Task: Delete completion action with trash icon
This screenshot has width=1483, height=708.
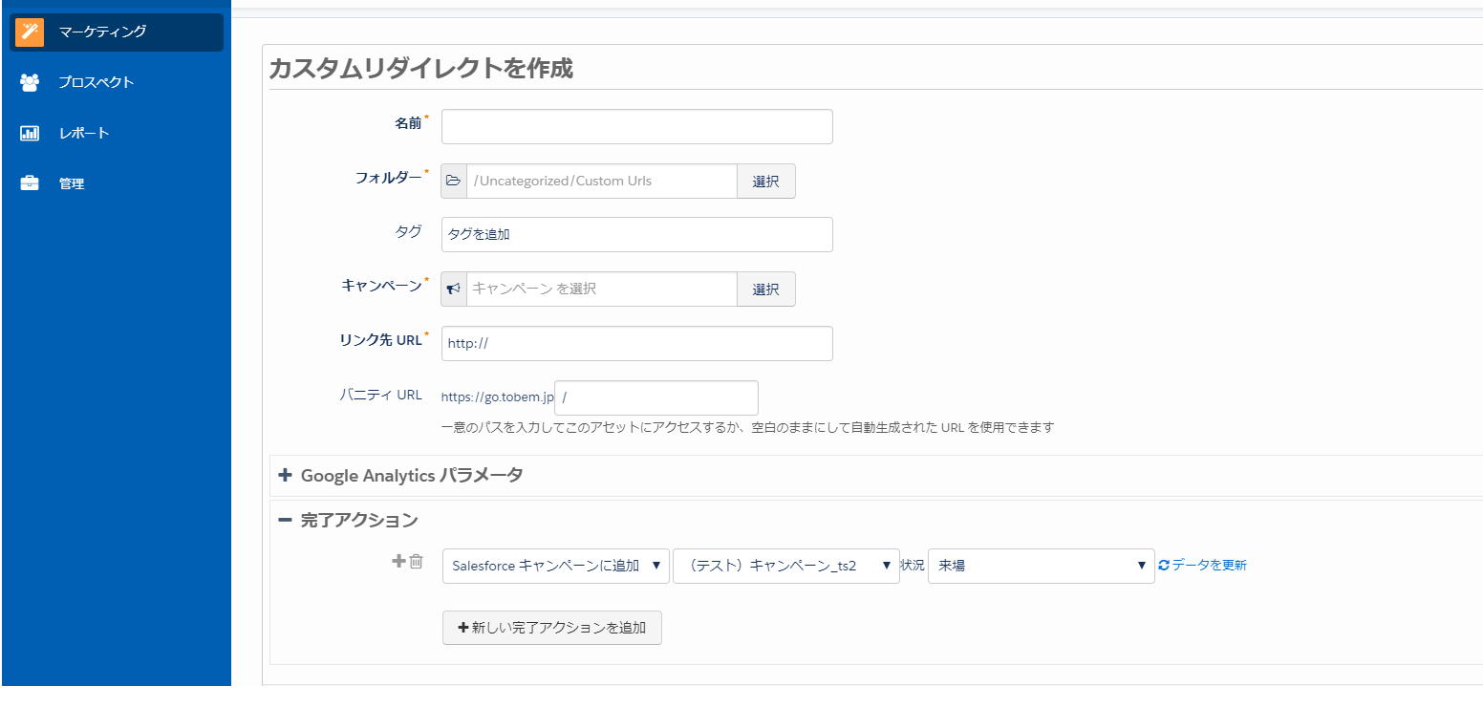Action: (x=416, y=561)
